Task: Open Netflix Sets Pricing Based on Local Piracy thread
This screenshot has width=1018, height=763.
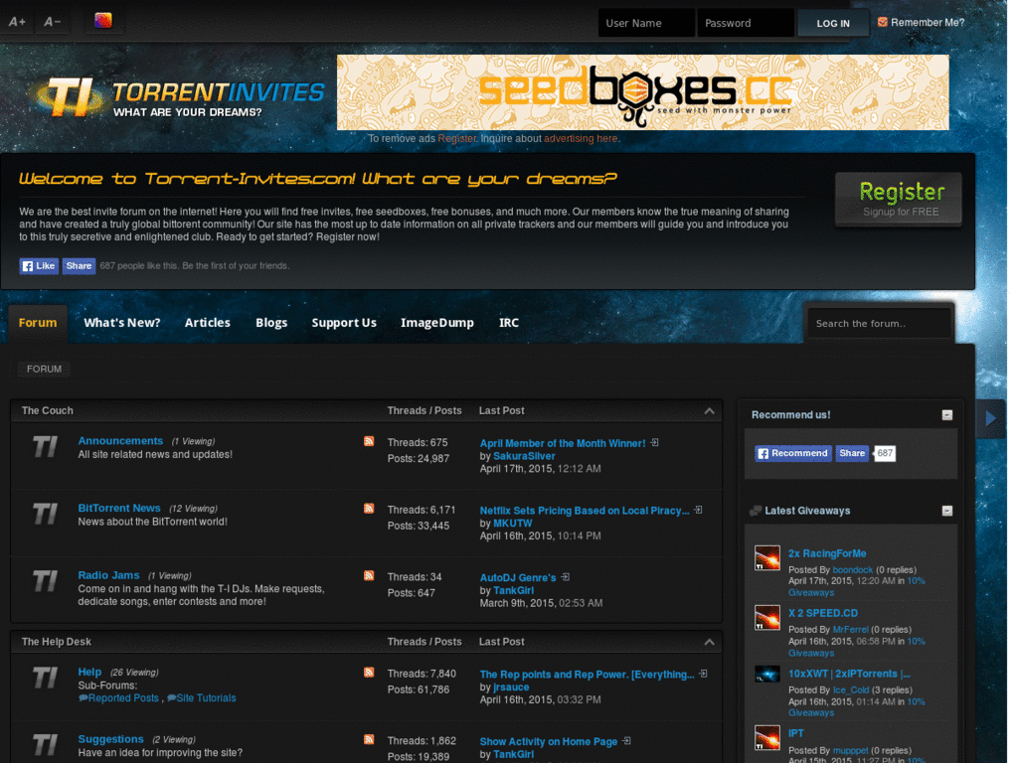Action: pyautogui.click(x=585, y=511)
